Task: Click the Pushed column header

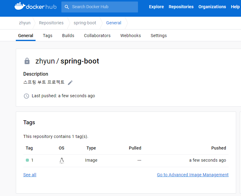Action: coord(219,148)
